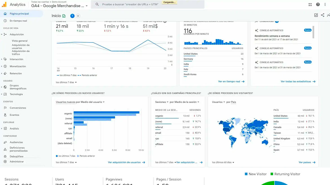The width and height of the screenshot is (330, 185).
Task: Click the customize report edit icon
Action: 316,15
